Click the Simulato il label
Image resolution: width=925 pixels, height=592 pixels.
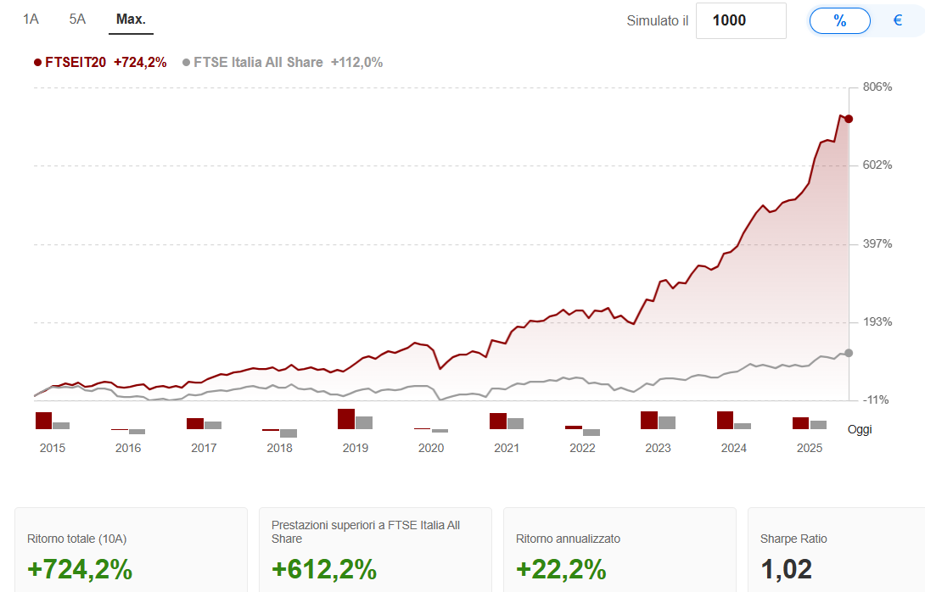point(657,21)
